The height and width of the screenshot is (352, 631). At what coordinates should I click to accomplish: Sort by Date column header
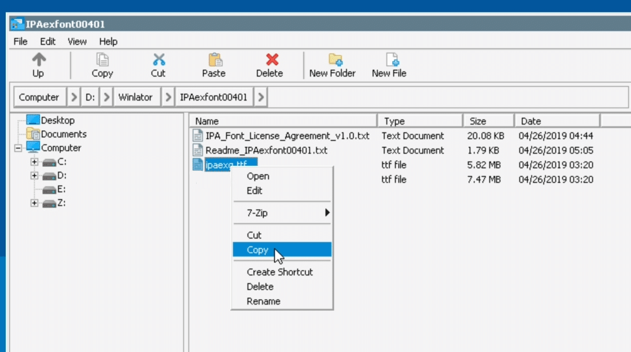[x=557, y=121]
